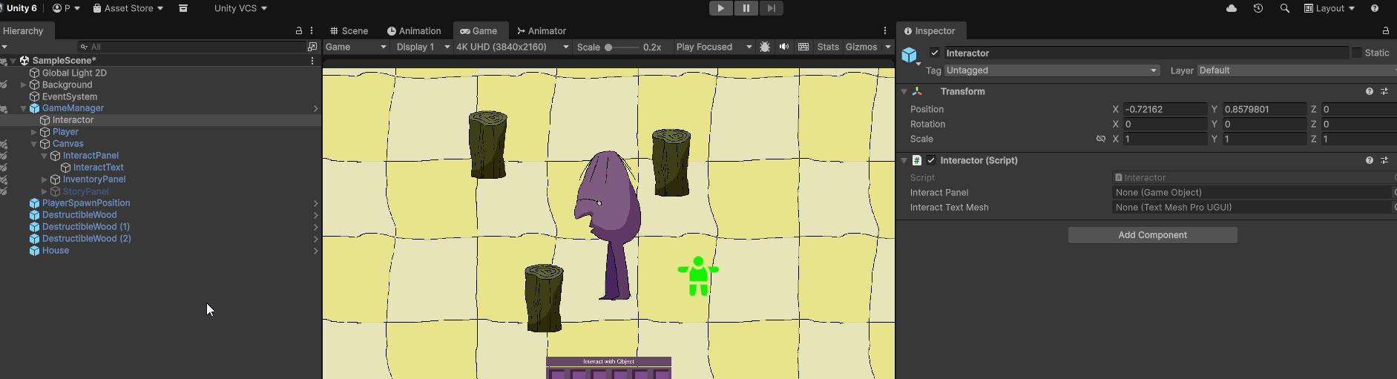Open the Gizmos dropdown arrow
1397x379 pixels.
tap(887, 47)
